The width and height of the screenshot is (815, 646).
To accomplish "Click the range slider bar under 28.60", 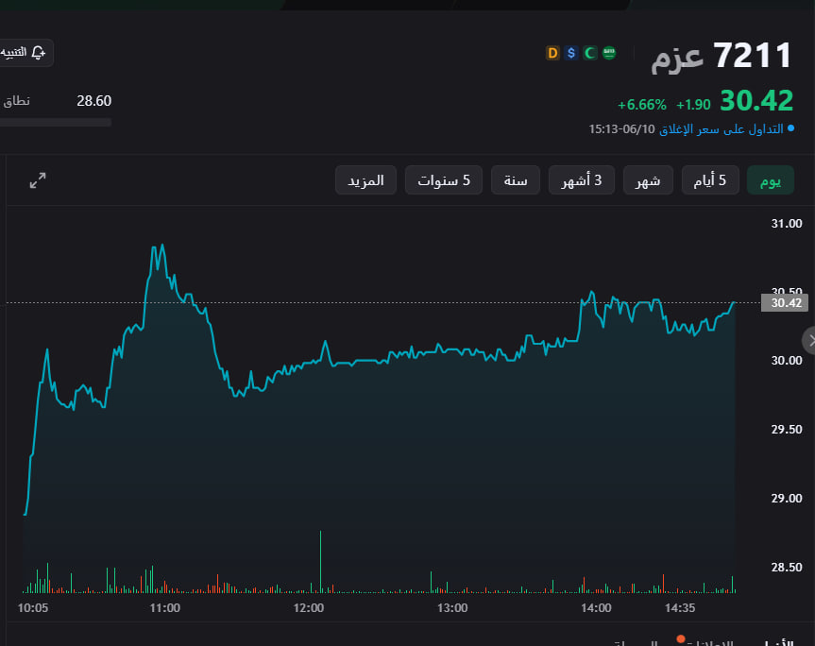I will [x=56, y=123].
